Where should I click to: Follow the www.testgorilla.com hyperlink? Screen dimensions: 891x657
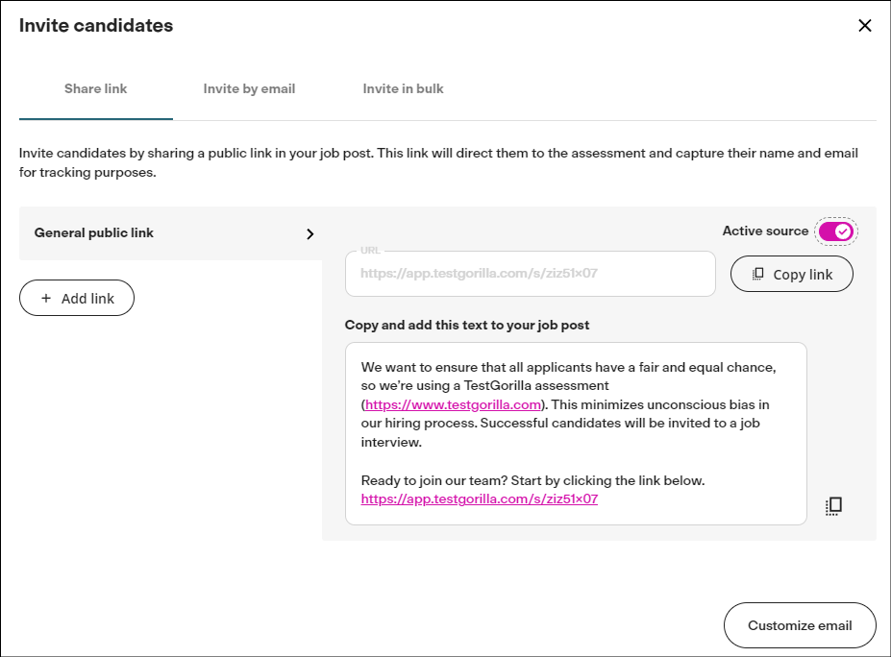pos(453,404)
